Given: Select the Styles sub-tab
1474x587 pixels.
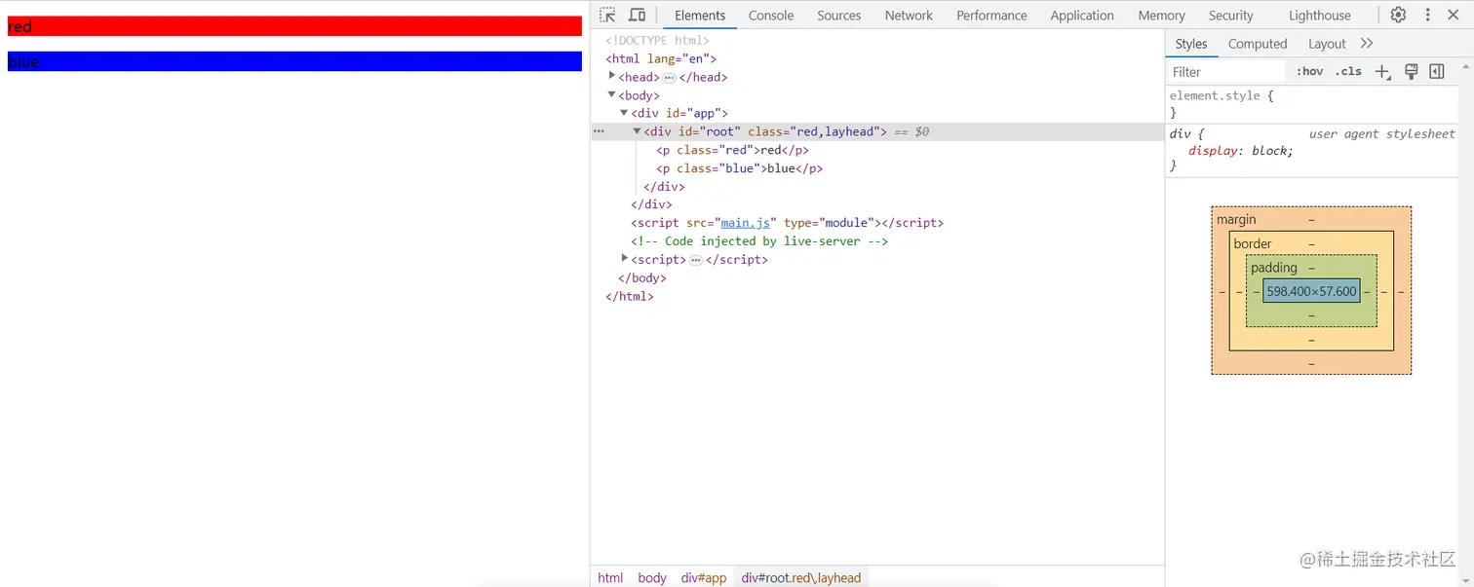Looking at the screenshot, I should [1190, 44].
